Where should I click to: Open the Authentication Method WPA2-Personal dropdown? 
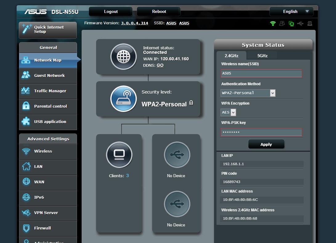[248, 93]
